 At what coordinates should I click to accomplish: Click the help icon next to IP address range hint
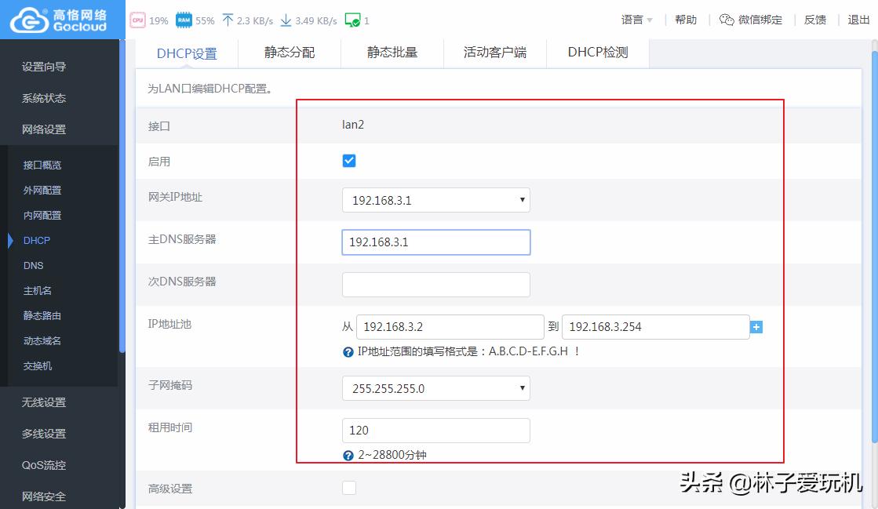(347, 351)
